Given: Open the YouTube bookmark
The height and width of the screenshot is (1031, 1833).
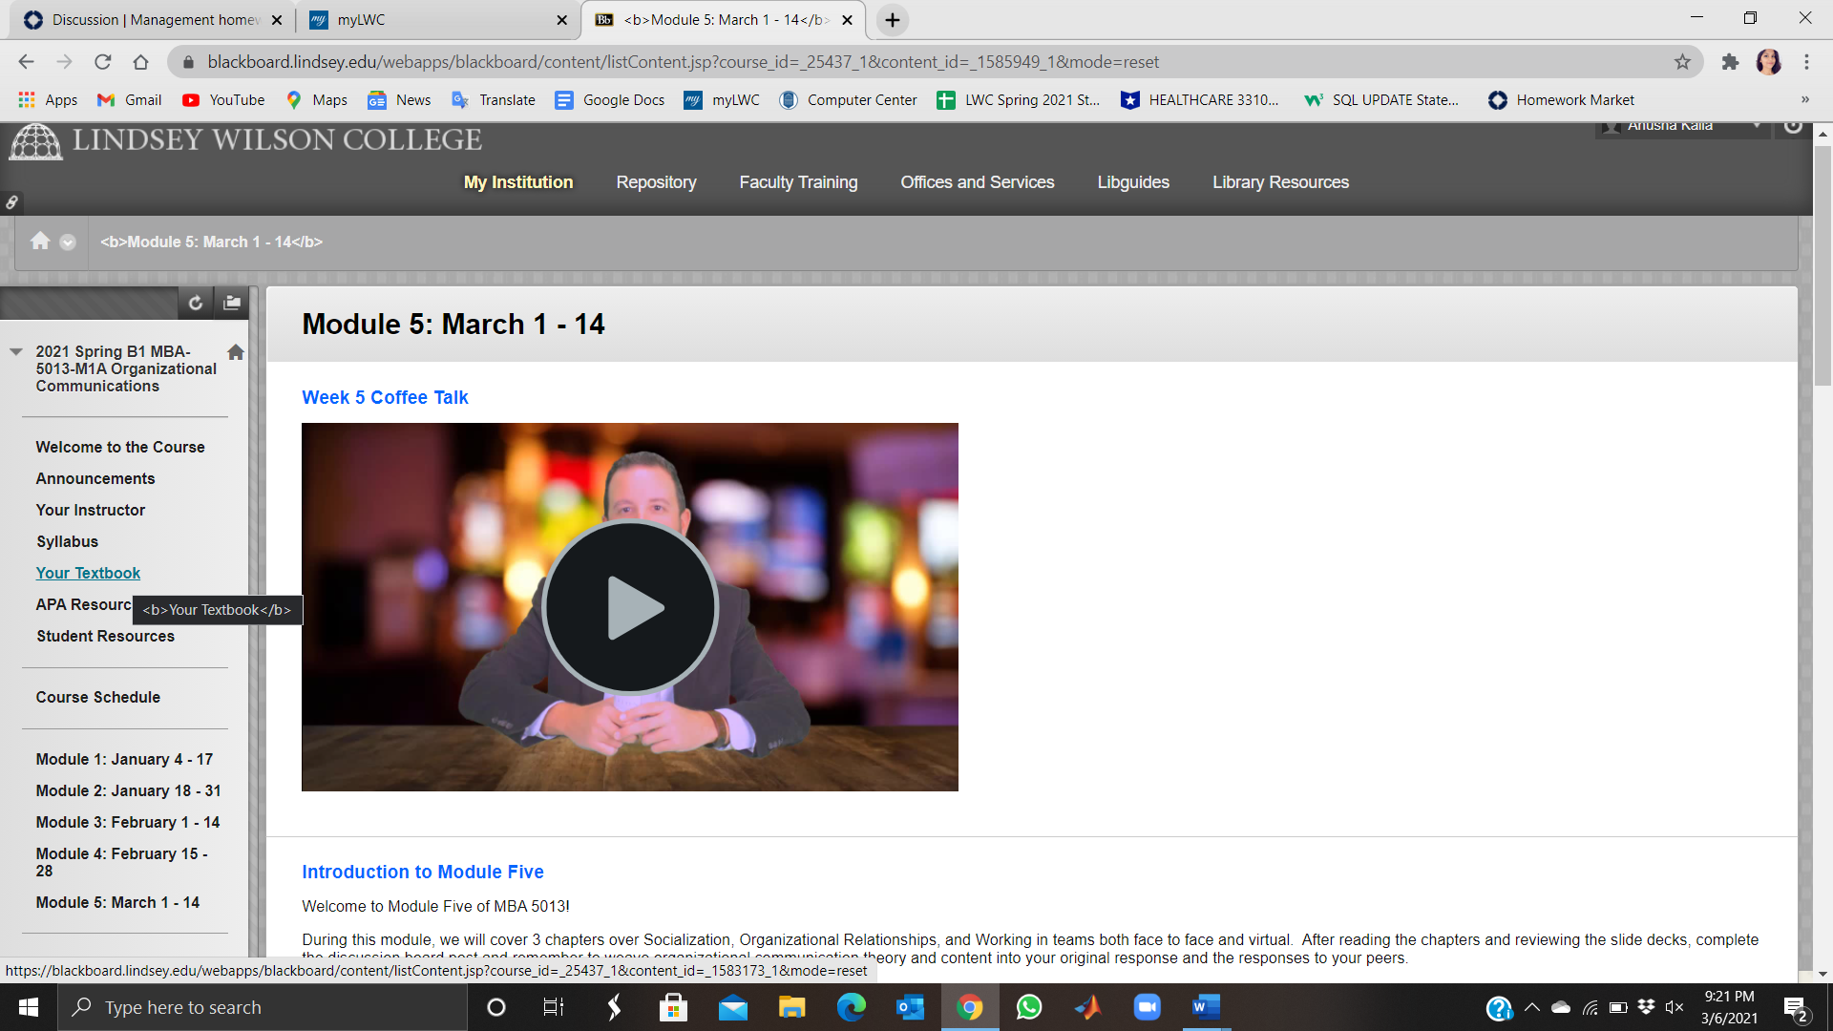Looking at the screenshot, I should click(223, 100).
